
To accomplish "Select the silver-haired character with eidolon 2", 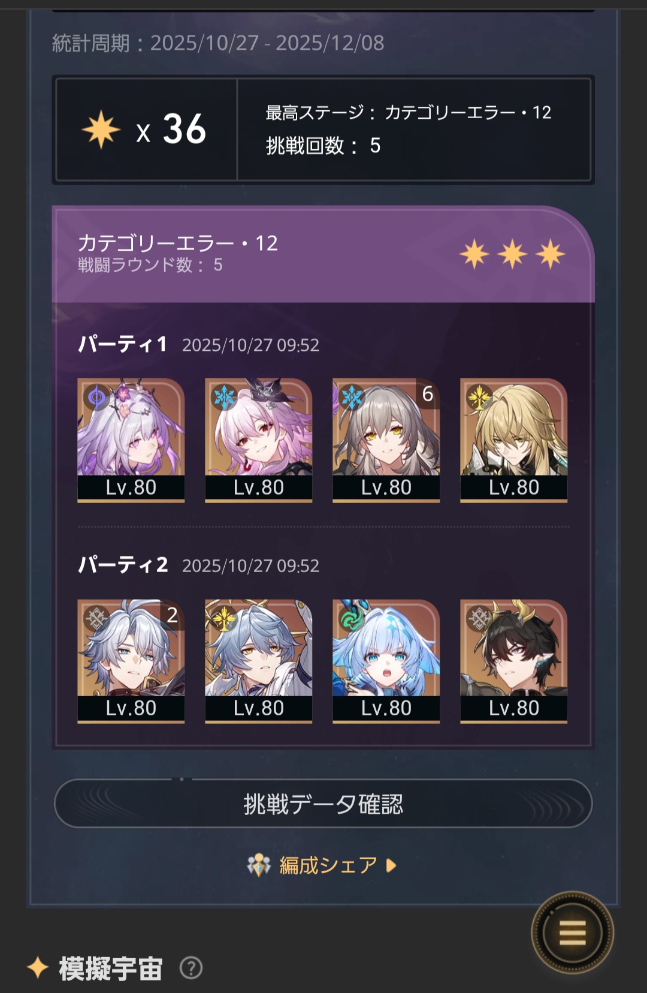I will pyautogui.click(x=131, y=661).
